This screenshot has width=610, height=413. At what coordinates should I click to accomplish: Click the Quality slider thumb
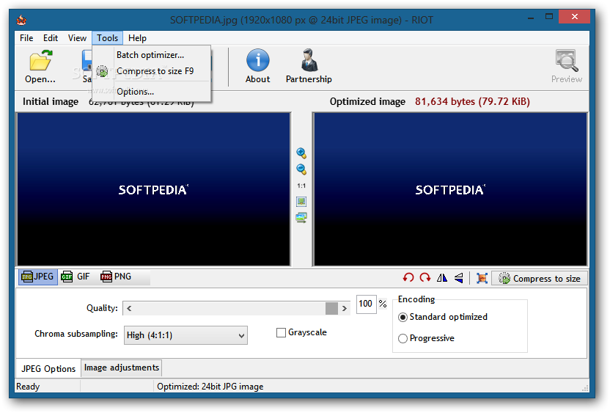331,308
